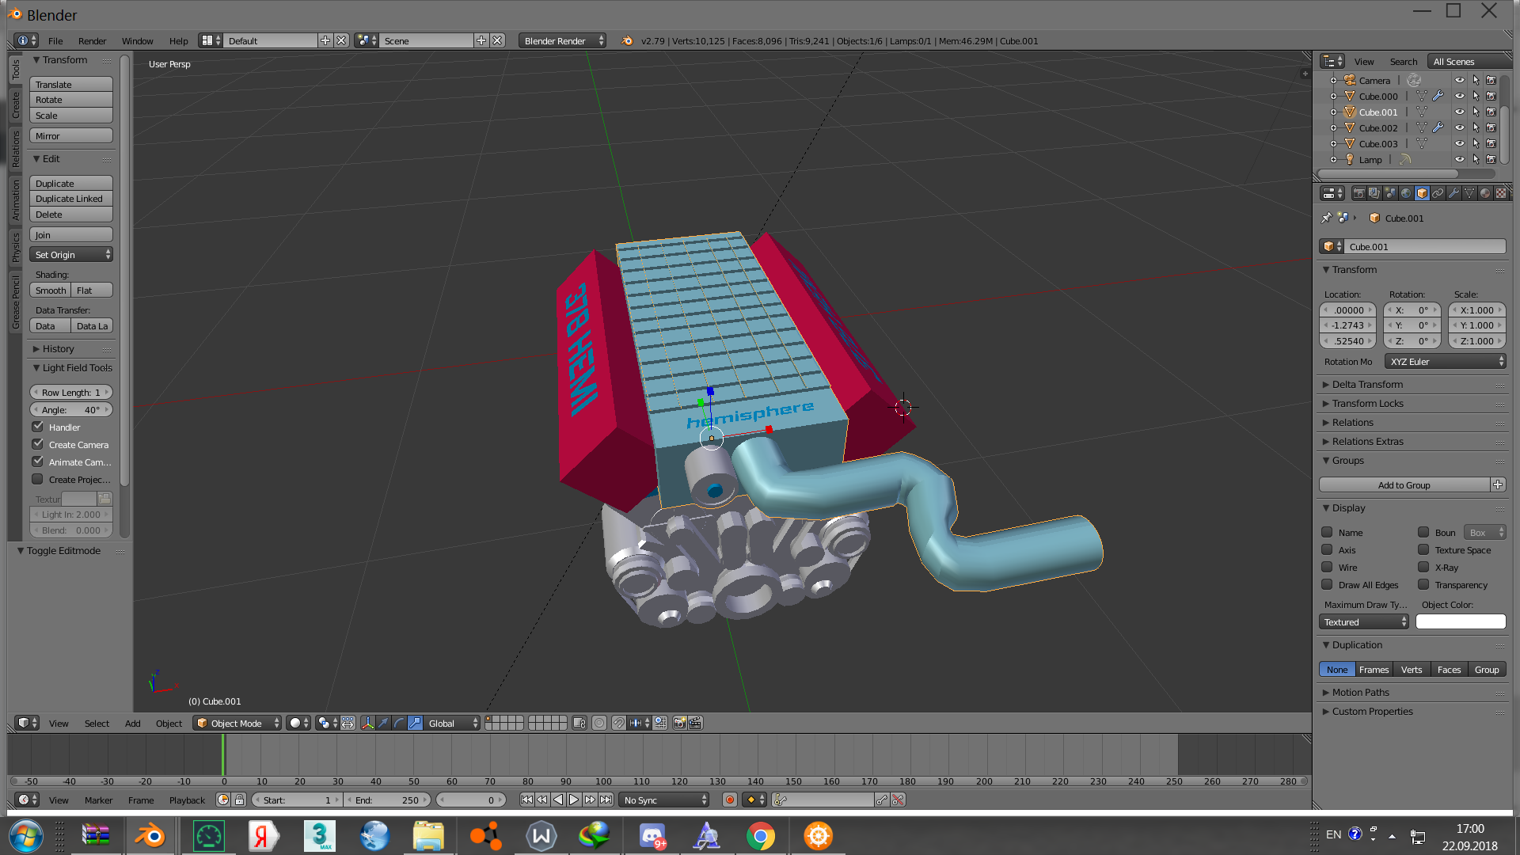Toggle Lamp visibility eye icon
This screenshot has width=1520, height=855.
coord(1459,160)
